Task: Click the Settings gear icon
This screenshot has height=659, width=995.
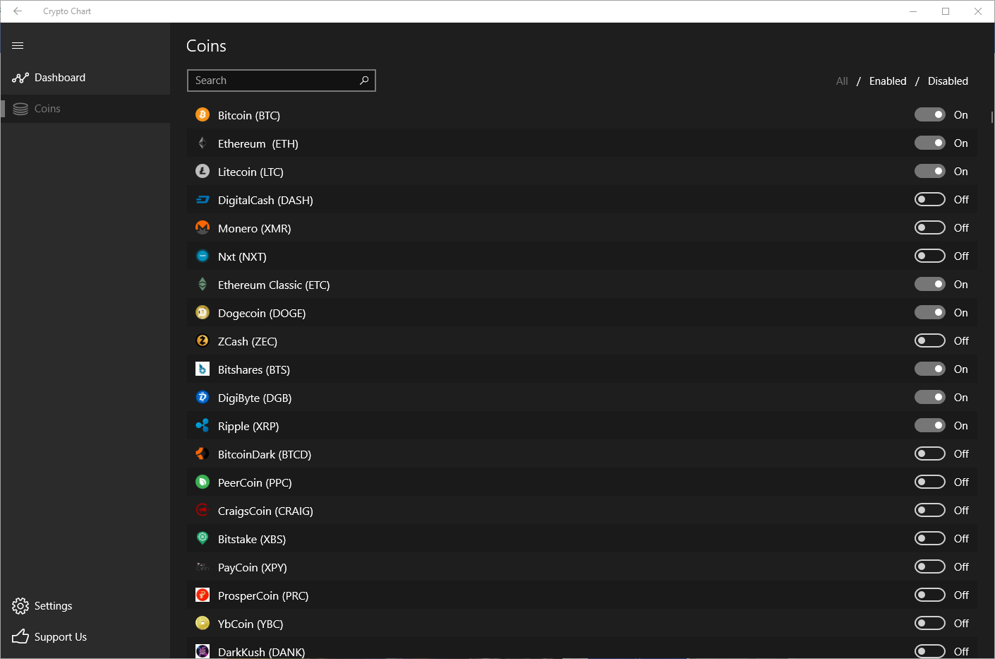Action: (x=20, y=606)
